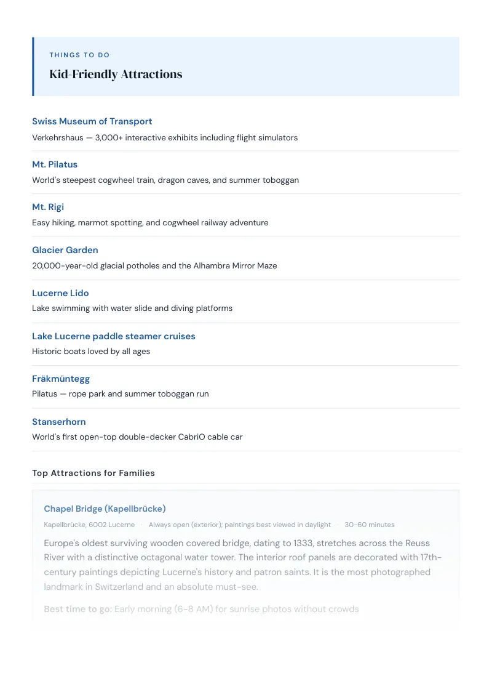Click the THINGS TO DO label
The height and width of the screenshot is (697, 492).
(x=79, y=55)
